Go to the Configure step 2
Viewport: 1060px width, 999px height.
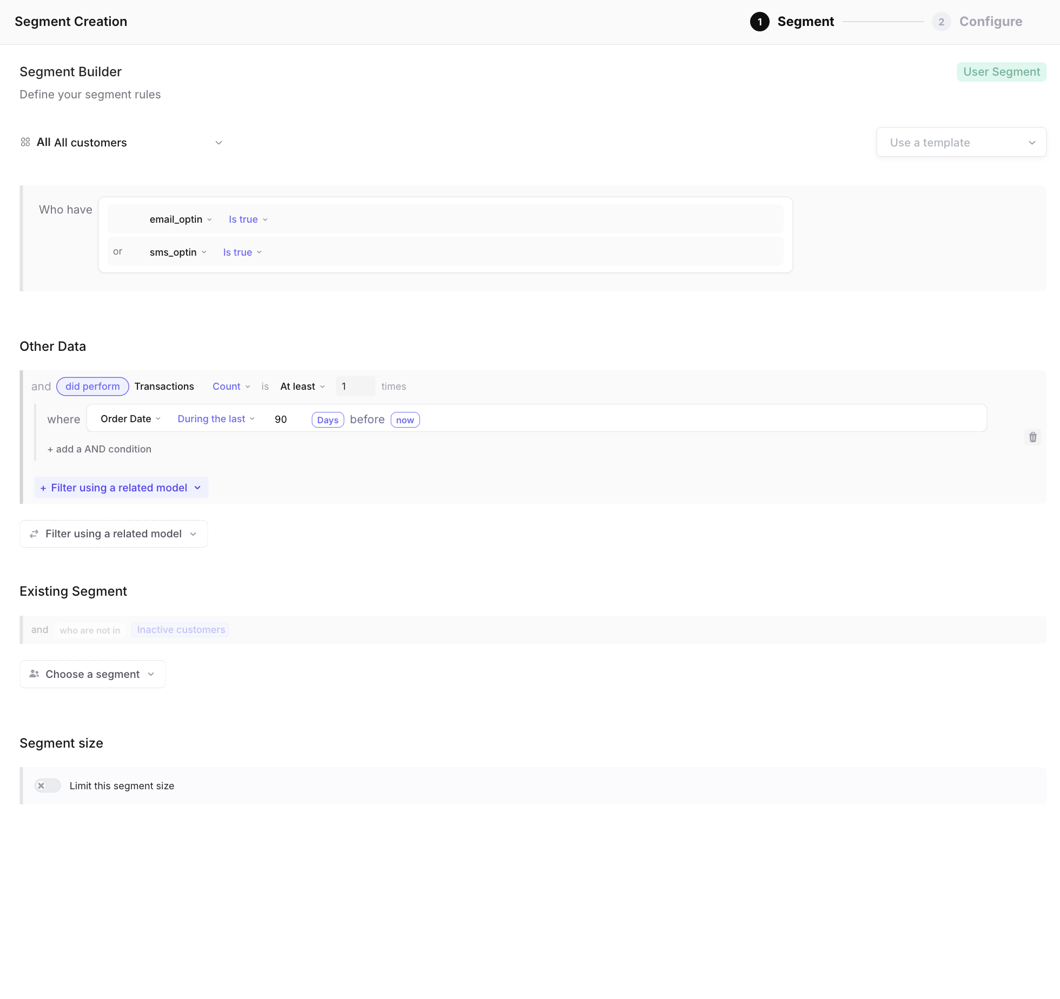[977, 22]
